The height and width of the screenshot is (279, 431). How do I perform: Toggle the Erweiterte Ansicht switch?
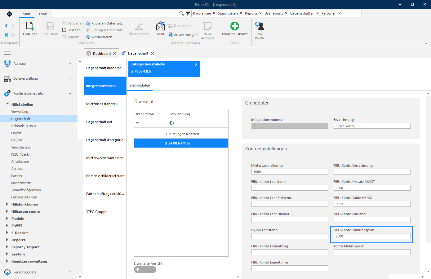(145, 269)
